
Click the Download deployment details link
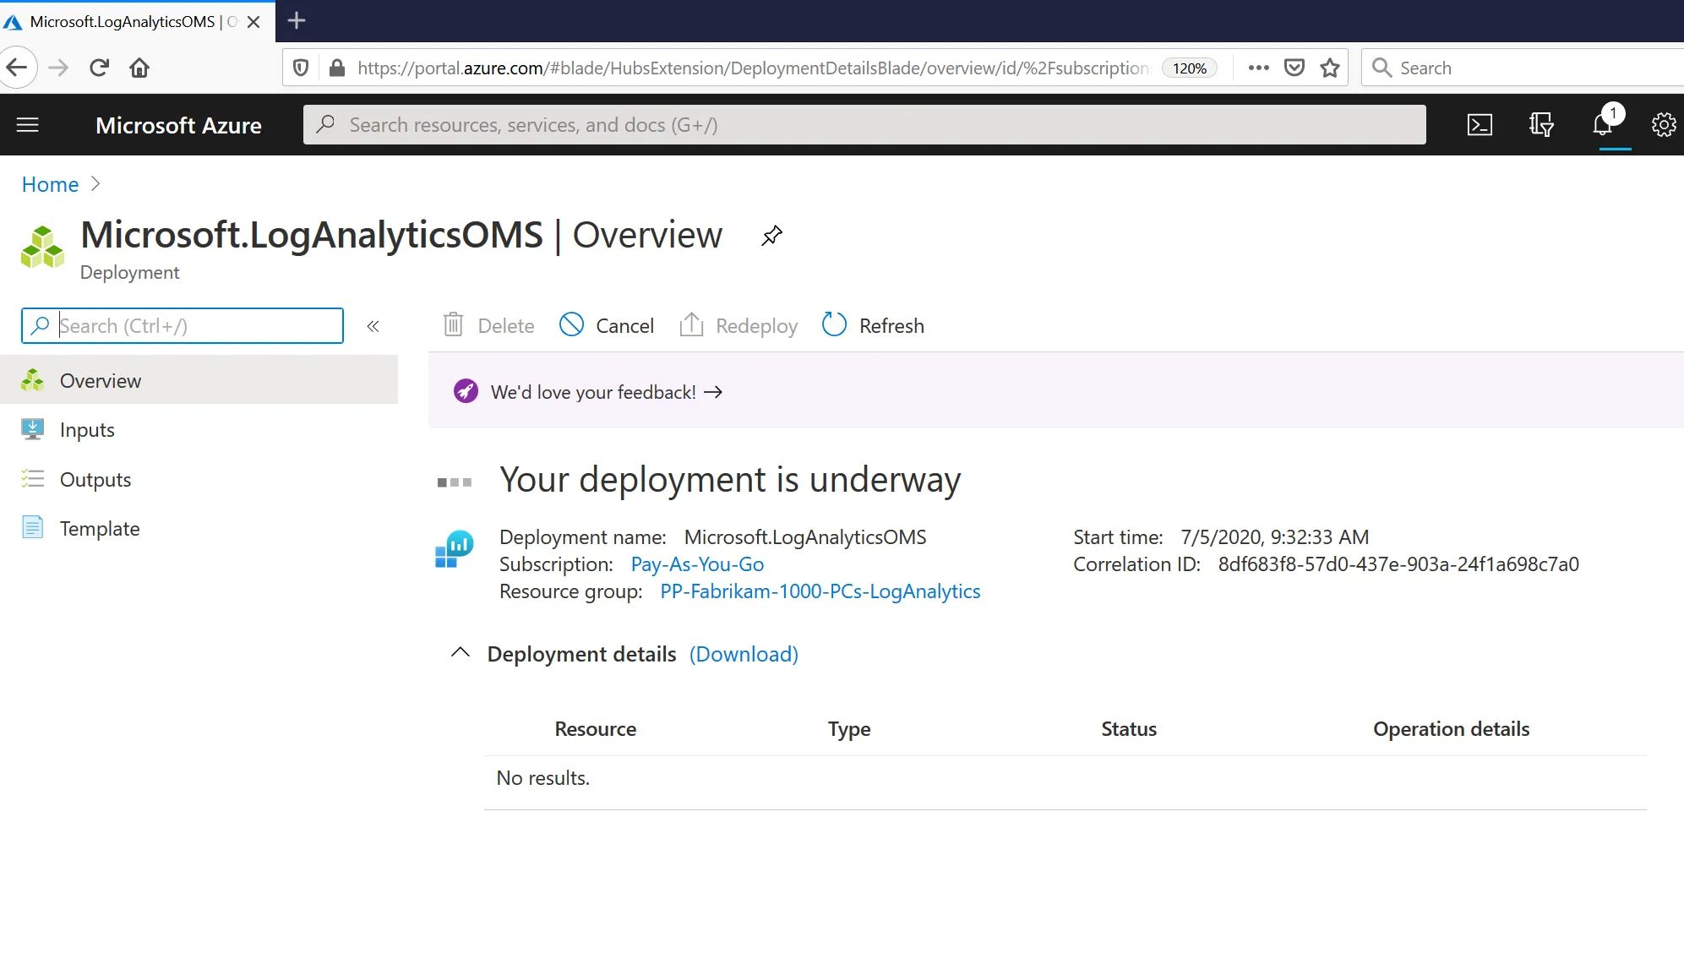(x=744, y=654)
